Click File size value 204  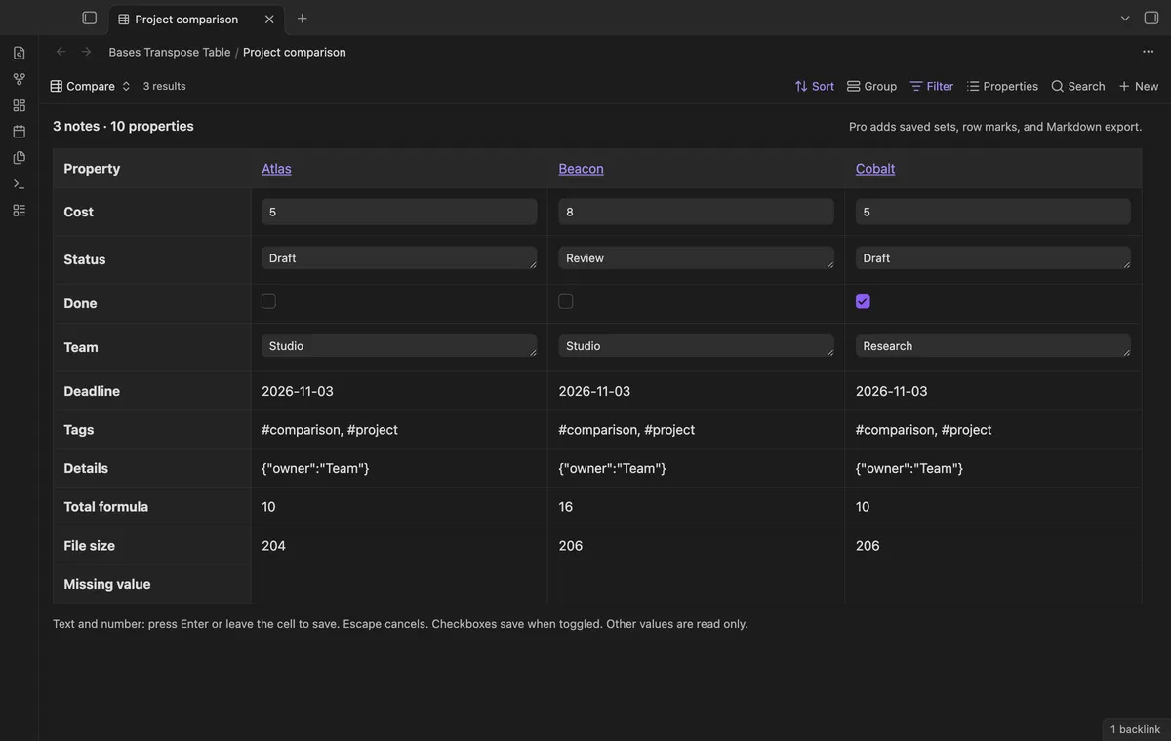point(274,546)
